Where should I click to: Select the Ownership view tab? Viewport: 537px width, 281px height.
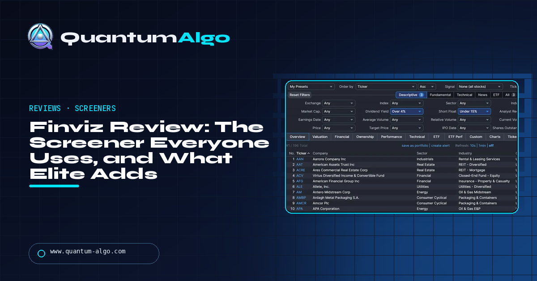(365, 137)
